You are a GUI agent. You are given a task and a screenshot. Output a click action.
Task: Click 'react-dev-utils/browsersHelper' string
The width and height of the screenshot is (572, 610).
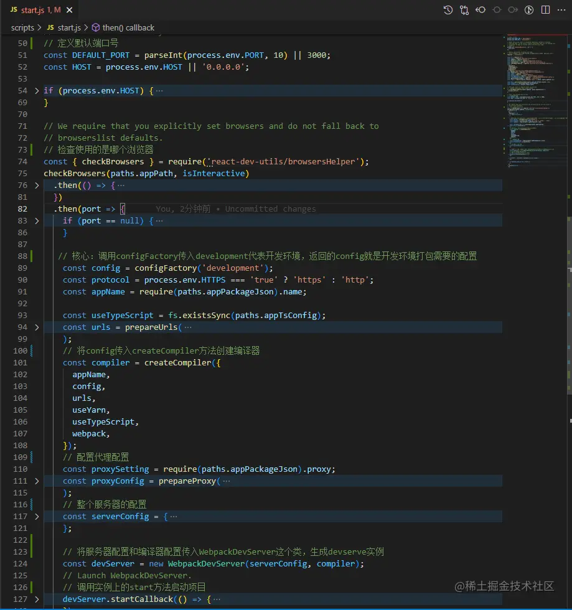tap(283, 162)
